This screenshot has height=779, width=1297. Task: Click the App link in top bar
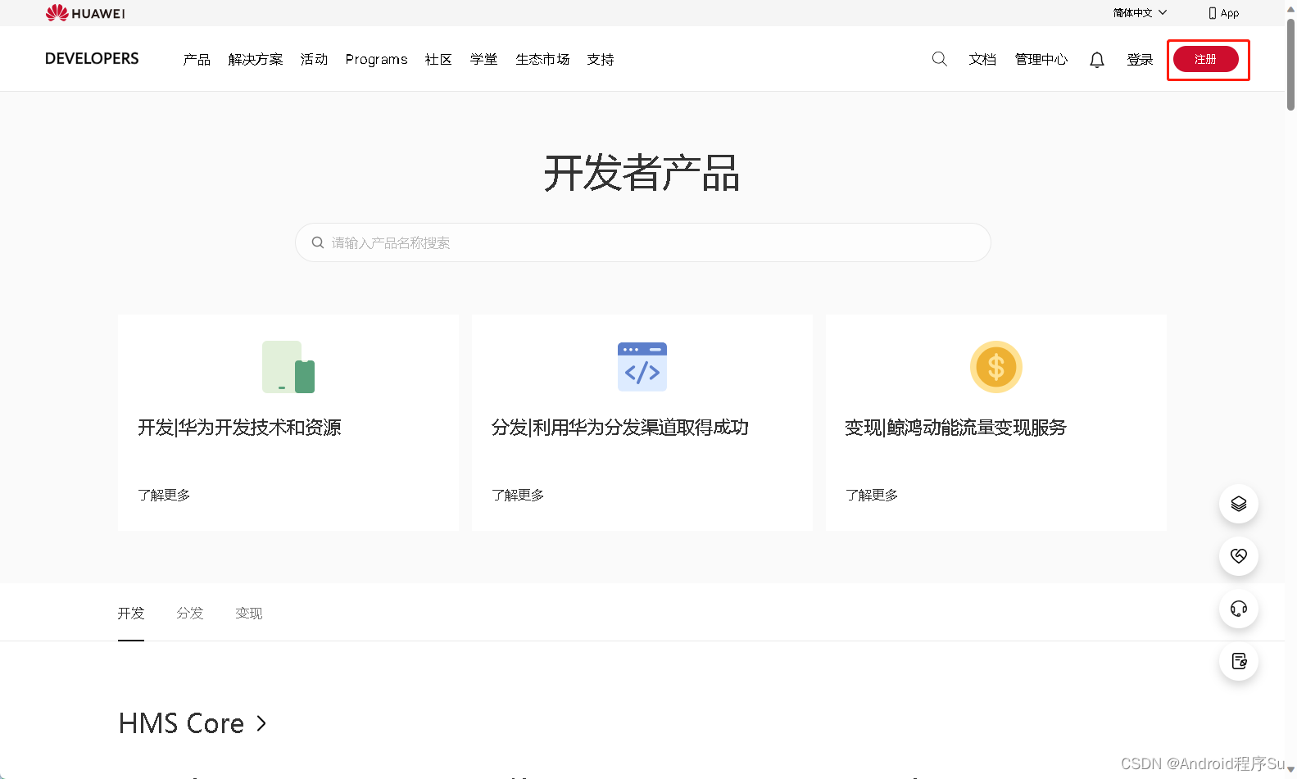pos(1230,13)
